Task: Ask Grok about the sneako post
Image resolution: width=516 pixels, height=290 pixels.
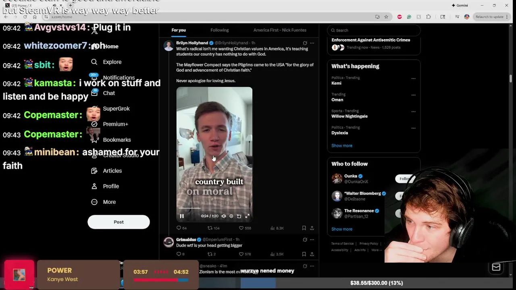Action: pyautogui.click(x=305, y=266)
